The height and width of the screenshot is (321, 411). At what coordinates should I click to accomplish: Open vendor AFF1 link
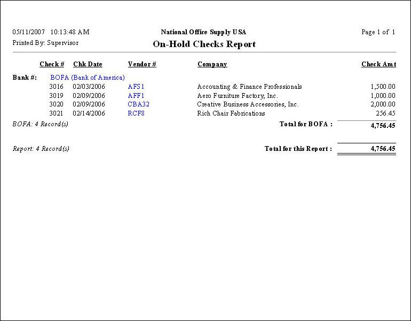[x=136, y=96]
